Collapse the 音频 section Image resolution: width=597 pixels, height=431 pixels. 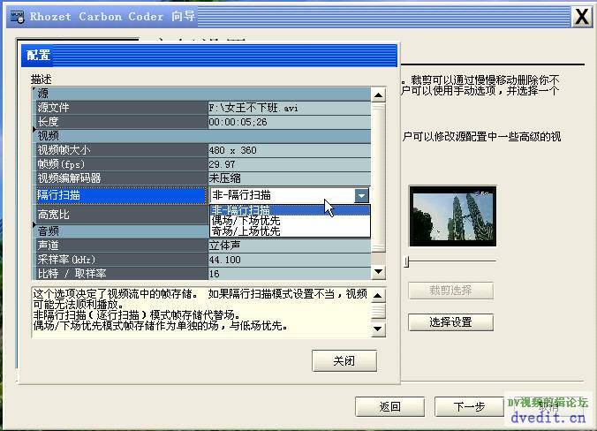click(x=34, y=225)
